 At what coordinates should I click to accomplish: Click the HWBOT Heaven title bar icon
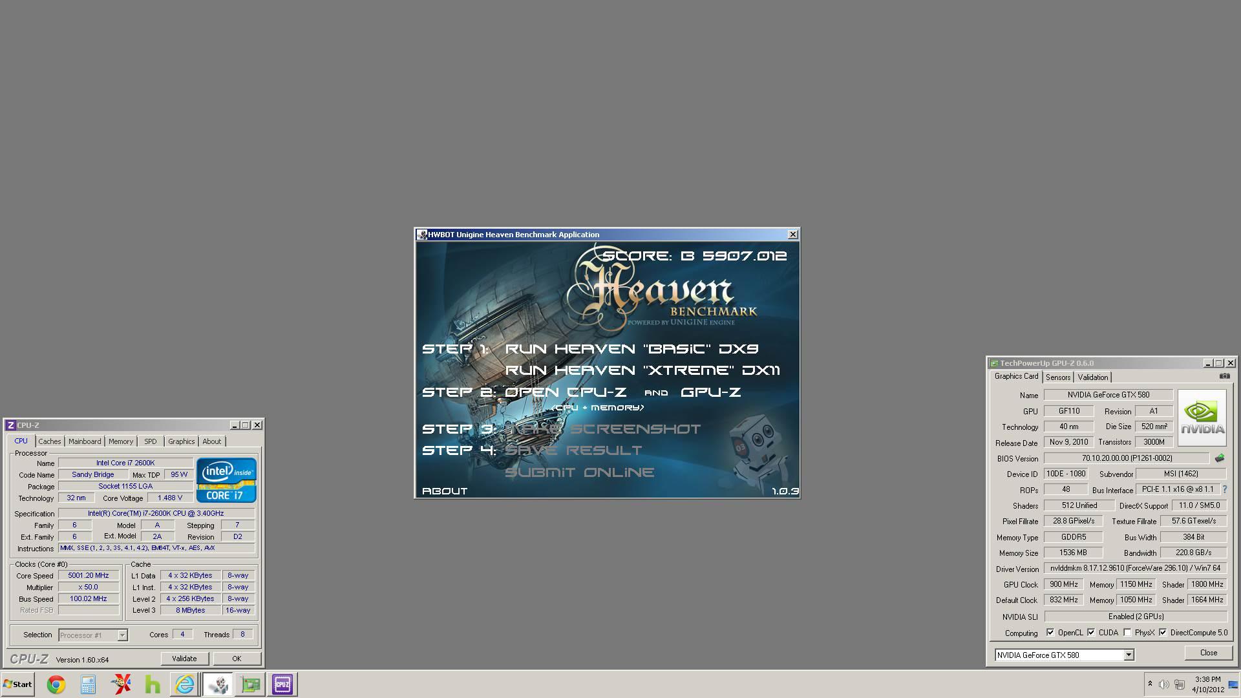point(422,235)
